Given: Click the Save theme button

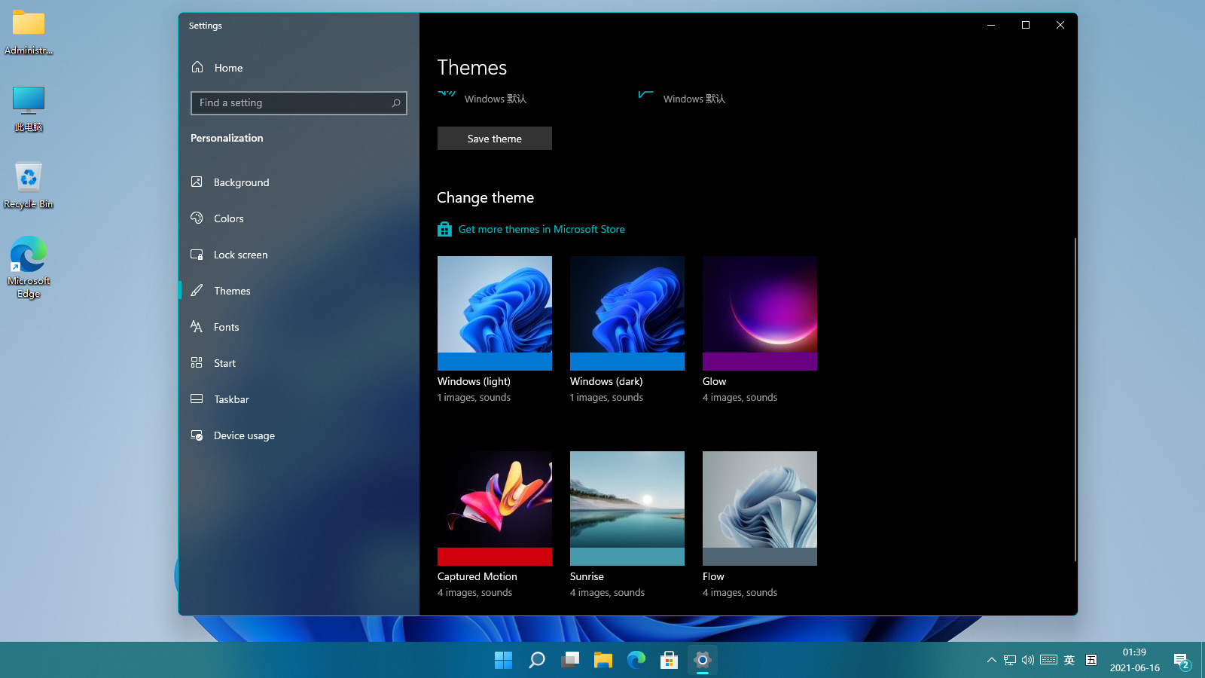Looking at the screenshot, I should 494,138.
